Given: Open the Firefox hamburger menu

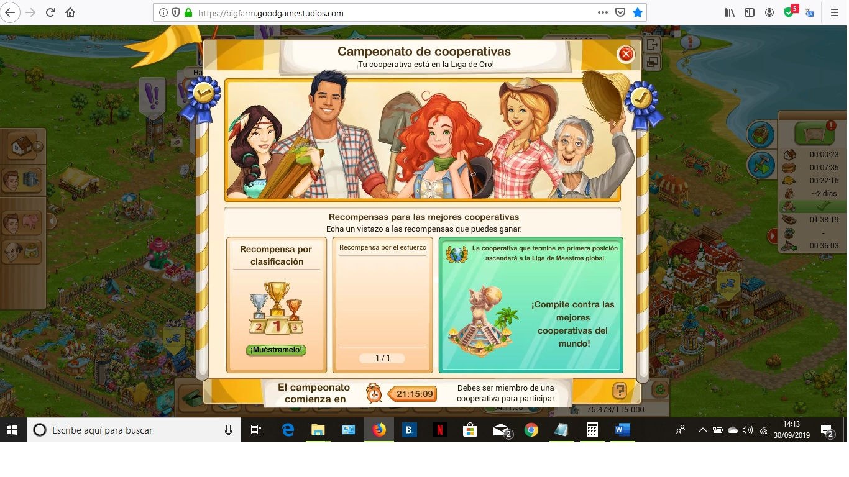Looking at the screenshot, I should (835, 12).
